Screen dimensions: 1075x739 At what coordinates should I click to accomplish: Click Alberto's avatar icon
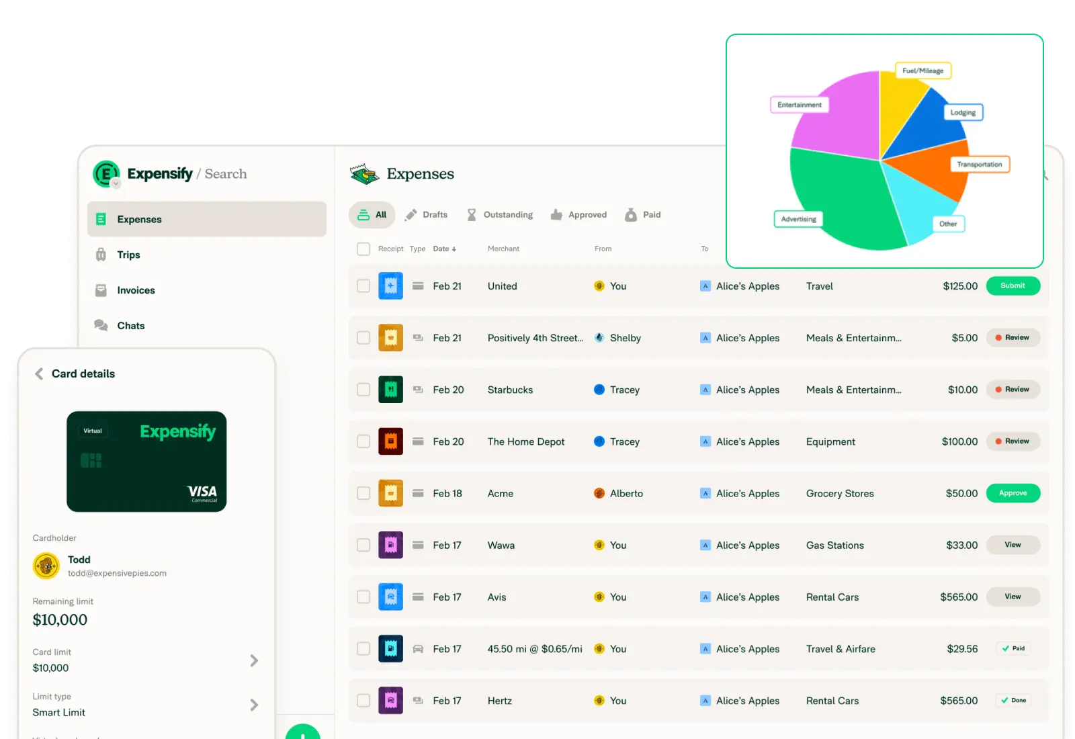coord(599,493)
